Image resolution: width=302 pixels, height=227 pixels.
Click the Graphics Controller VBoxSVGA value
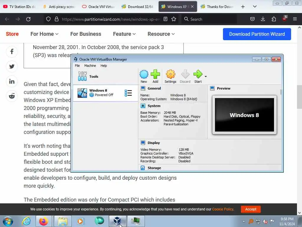point(186,153)
